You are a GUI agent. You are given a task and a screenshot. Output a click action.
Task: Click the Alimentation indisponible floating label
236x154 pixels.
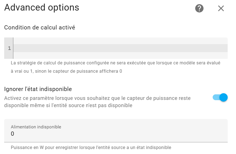36,127
